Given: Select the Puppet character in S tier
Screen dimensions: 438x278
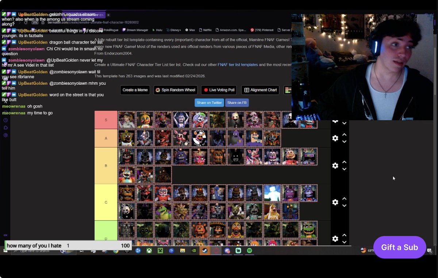Looking at the screenshot, I should [x=236, y=120].
